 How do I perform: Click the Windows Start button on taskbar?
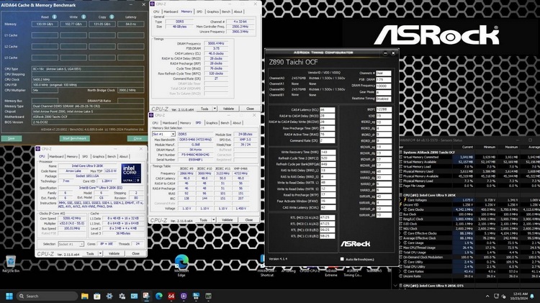coord(9,295)
